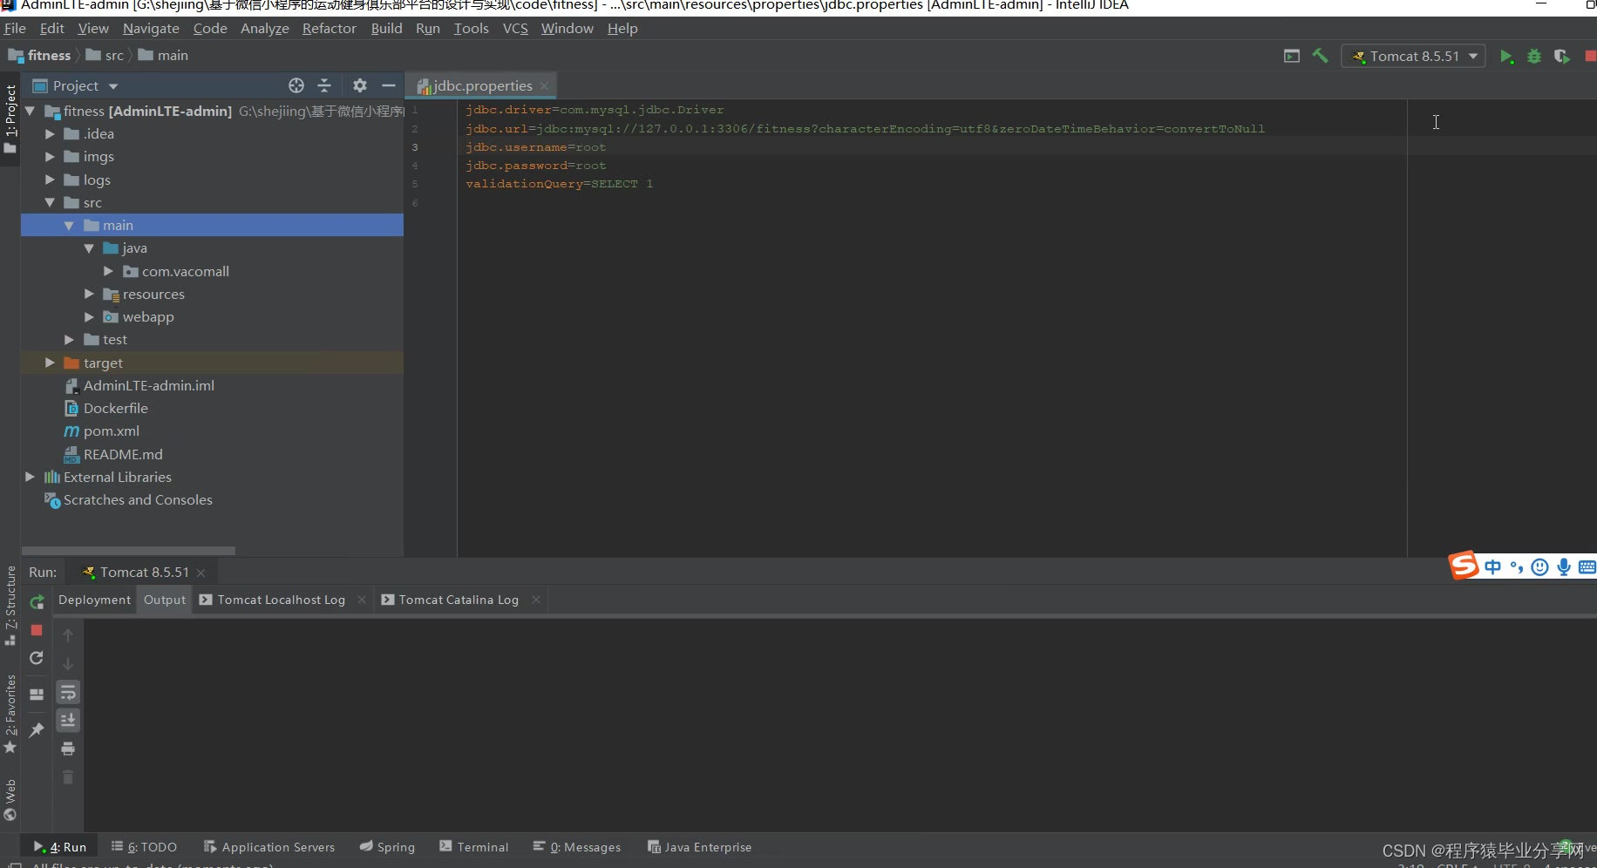Rerun Tomcat with green rerun icon

(x=37, y=602)
